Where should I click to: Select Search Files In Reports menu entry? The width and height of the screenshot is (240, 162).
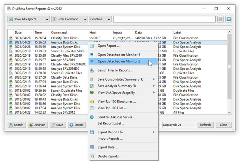[123, 70]
